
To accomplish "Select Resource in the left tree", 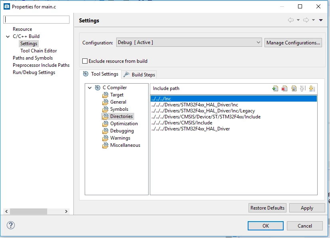I will tap(22, 29).
